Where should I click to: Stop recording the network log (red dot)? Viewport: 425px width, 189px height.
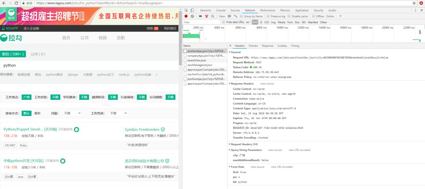(186, 16)
